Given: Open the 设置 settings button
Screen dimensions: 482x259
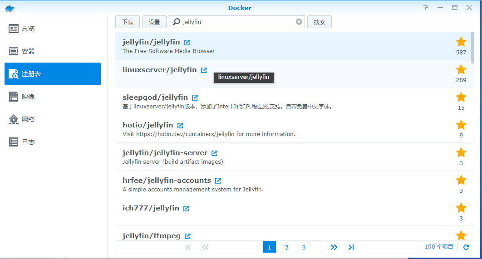Looking at the screenshot, I should 154,22.
